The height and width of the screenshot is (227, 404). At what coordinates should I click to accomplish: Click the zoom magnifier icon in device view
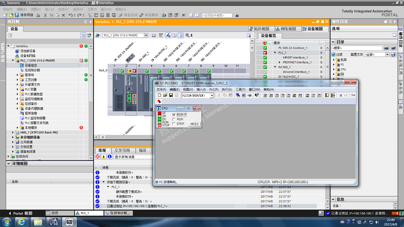[x=187, y=35]
